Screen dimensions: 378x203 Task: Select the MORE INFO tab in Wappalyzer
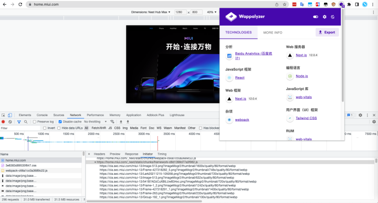pyautogui.click(x=272, y=32)
